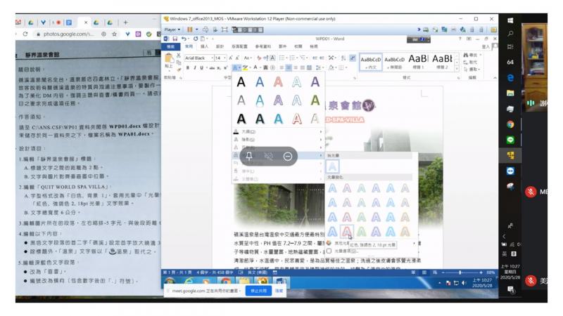Viewport: 563px width, 316px height.
Task: Click the 88% zoom level on status bar
Action: 491,272
